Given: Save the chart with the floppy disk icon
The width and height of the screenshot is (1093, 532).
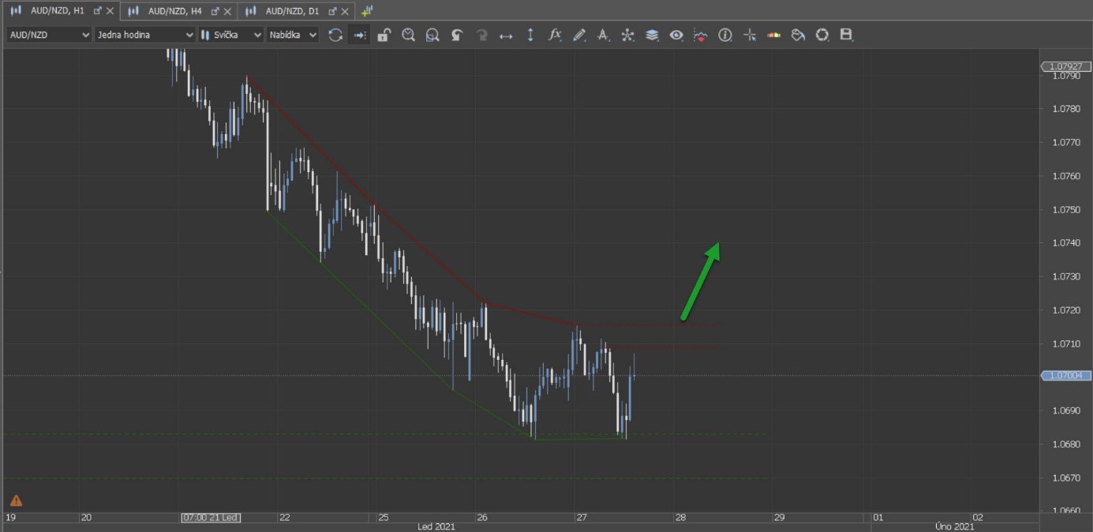Looking at the screenshot, I should click(847, 35).
